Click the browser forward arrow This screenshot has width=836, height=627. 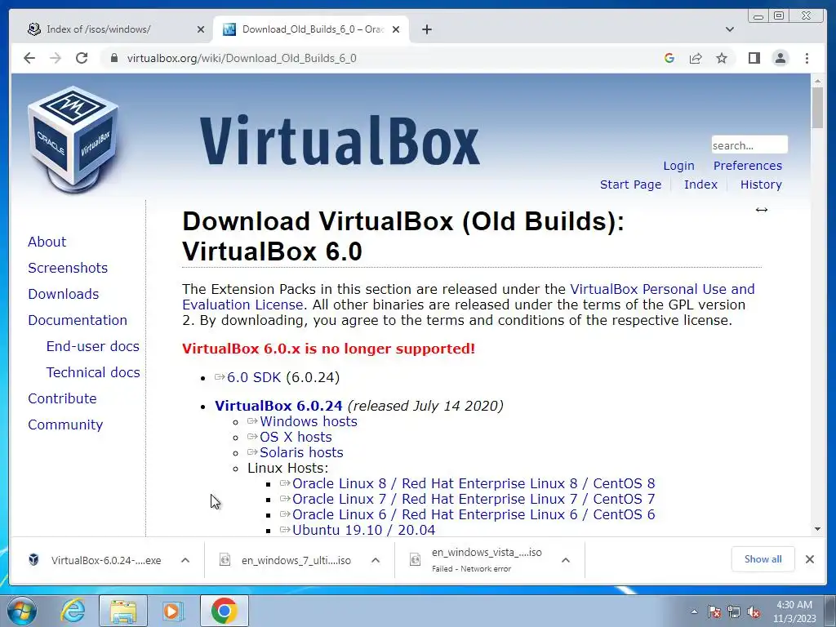click(x=56, y=58)
